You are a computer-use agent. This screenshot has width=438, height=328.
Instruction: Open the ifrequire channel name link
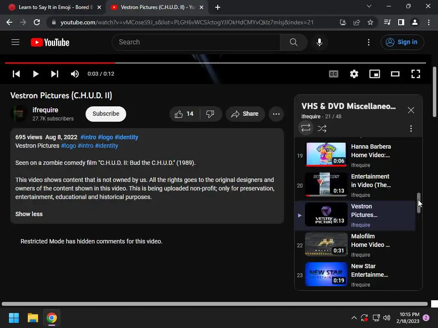[45, 110]
